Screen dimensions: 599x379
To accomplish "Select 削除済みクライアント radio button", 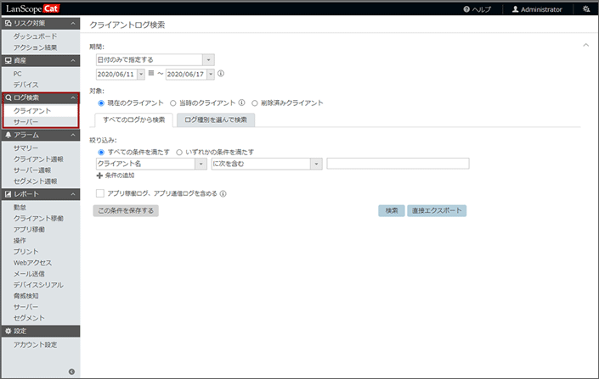I will 255,103.
